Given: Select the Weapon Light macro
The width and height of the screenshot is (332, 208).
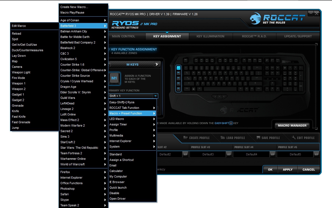Looking at the screenshot, I should tap(35, 72).
